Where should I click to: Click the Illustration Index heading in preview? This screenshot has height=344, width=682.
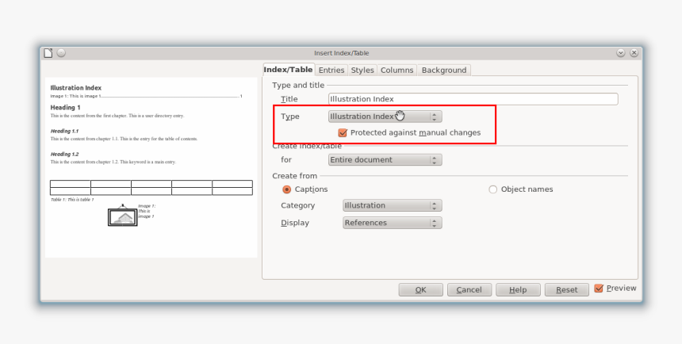(76, 88)
